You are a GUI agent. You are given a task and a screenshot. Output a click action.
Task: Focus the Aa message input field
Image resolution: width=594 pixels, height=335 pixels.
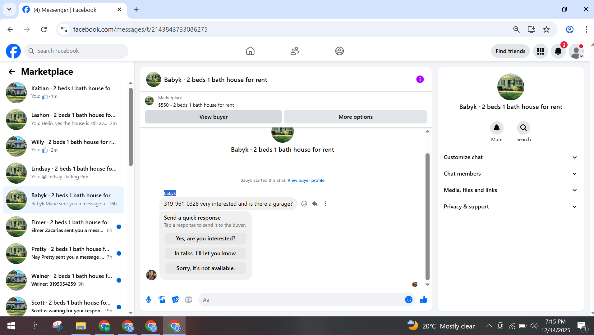[x=301, y=300]
